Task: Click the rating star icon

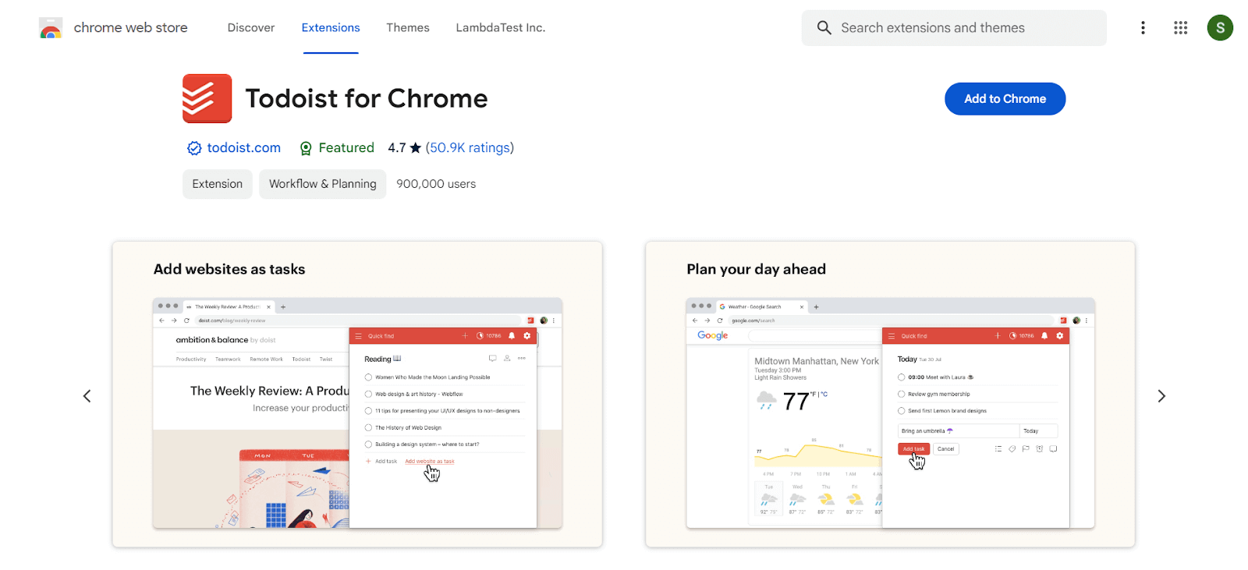Action: coord(416,148)
